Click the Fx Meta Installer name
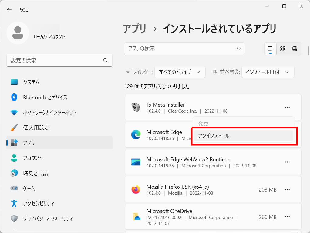 coord(166,105)
